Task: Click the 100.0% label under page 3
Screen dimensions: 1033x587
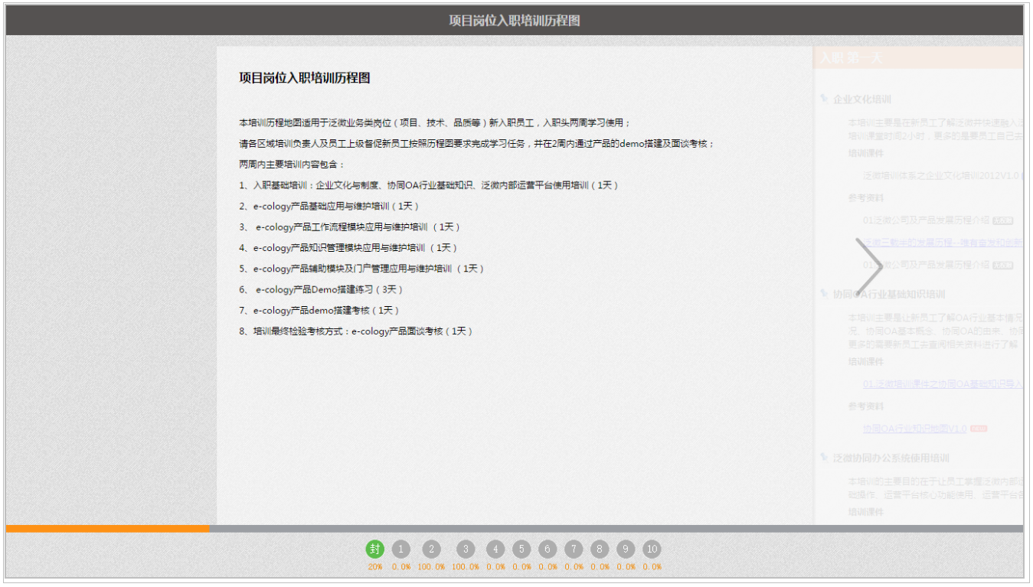Action: [466, 567]
